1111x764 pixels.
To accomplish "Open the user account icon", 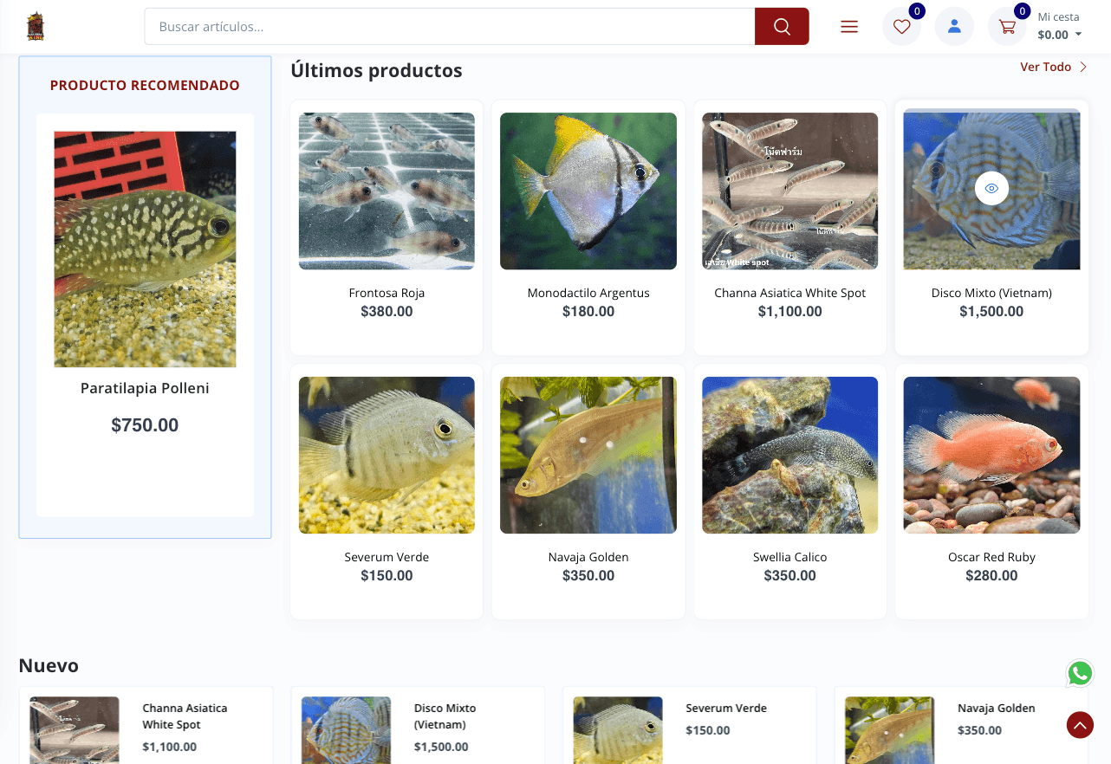I will click(954, 27).
